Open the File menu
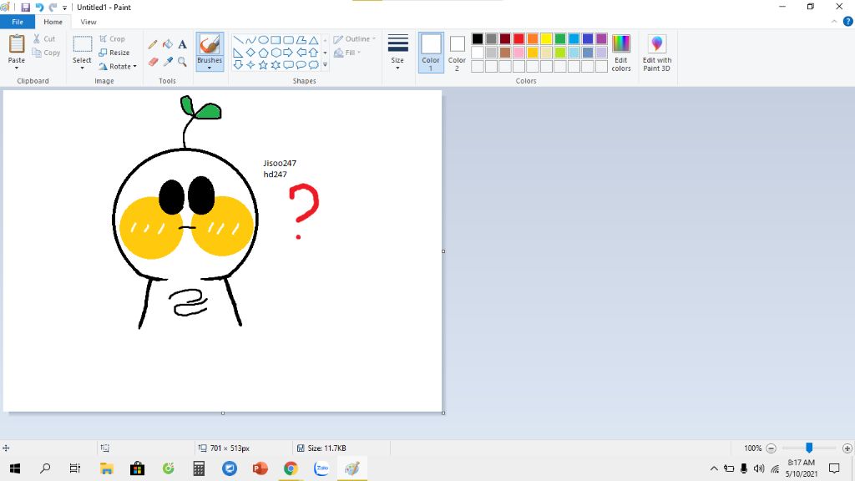 coord(18,22)
